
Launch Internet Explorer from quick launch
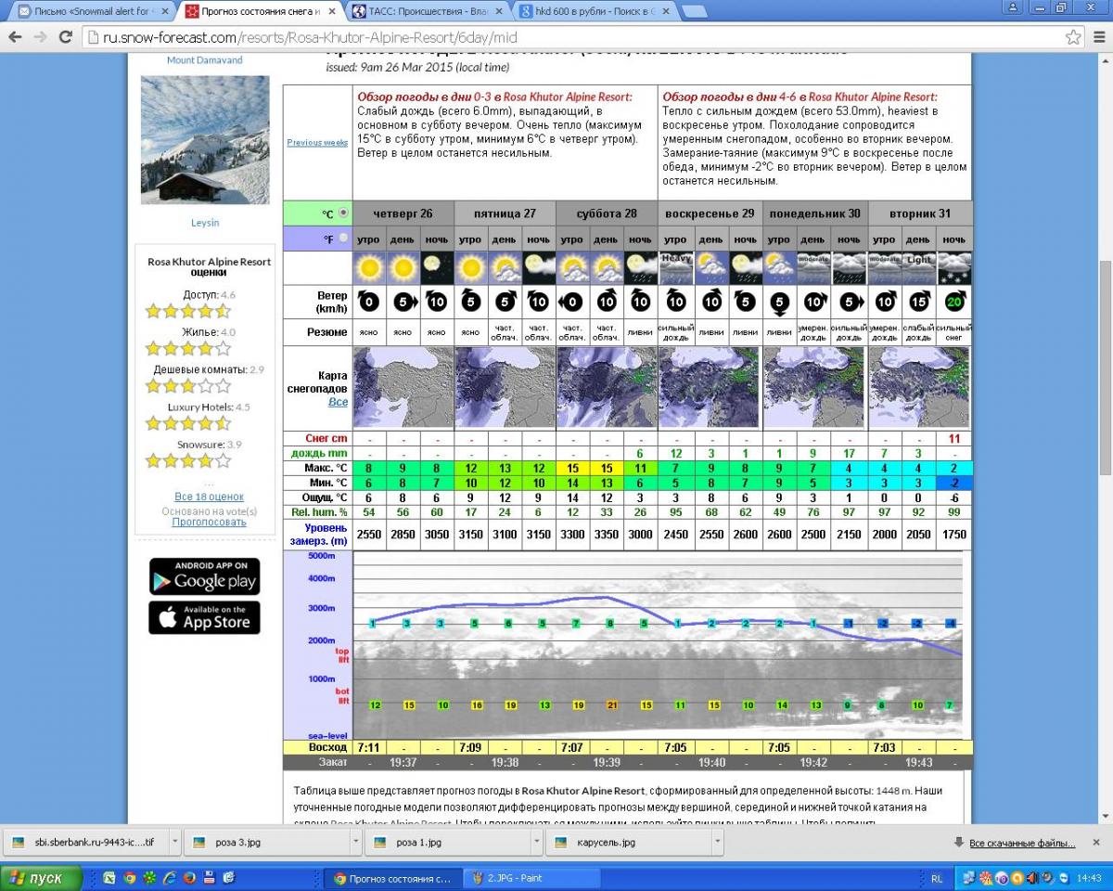click(170, 877)
